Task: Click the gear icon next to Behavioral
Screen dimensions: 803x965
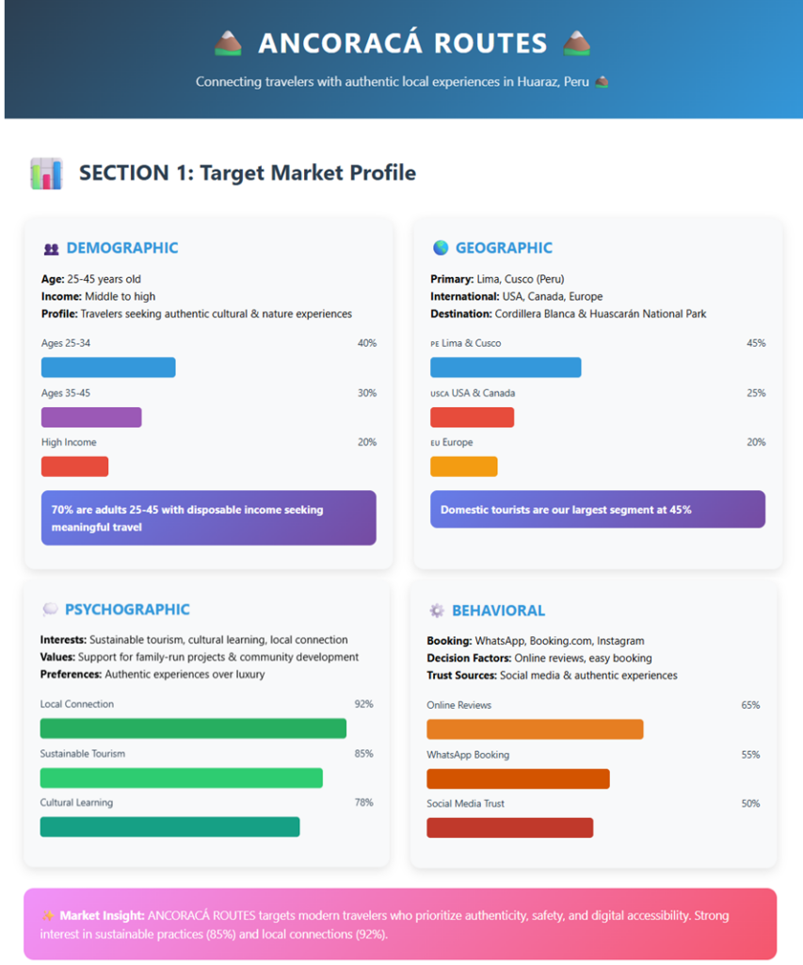Action: tap(436, 611)
